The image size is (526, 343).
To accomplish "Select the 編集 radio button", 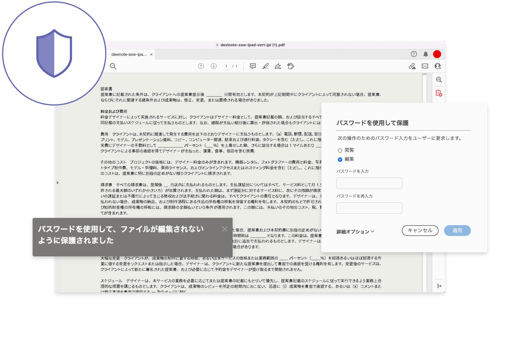I will (x=340, y=160).
